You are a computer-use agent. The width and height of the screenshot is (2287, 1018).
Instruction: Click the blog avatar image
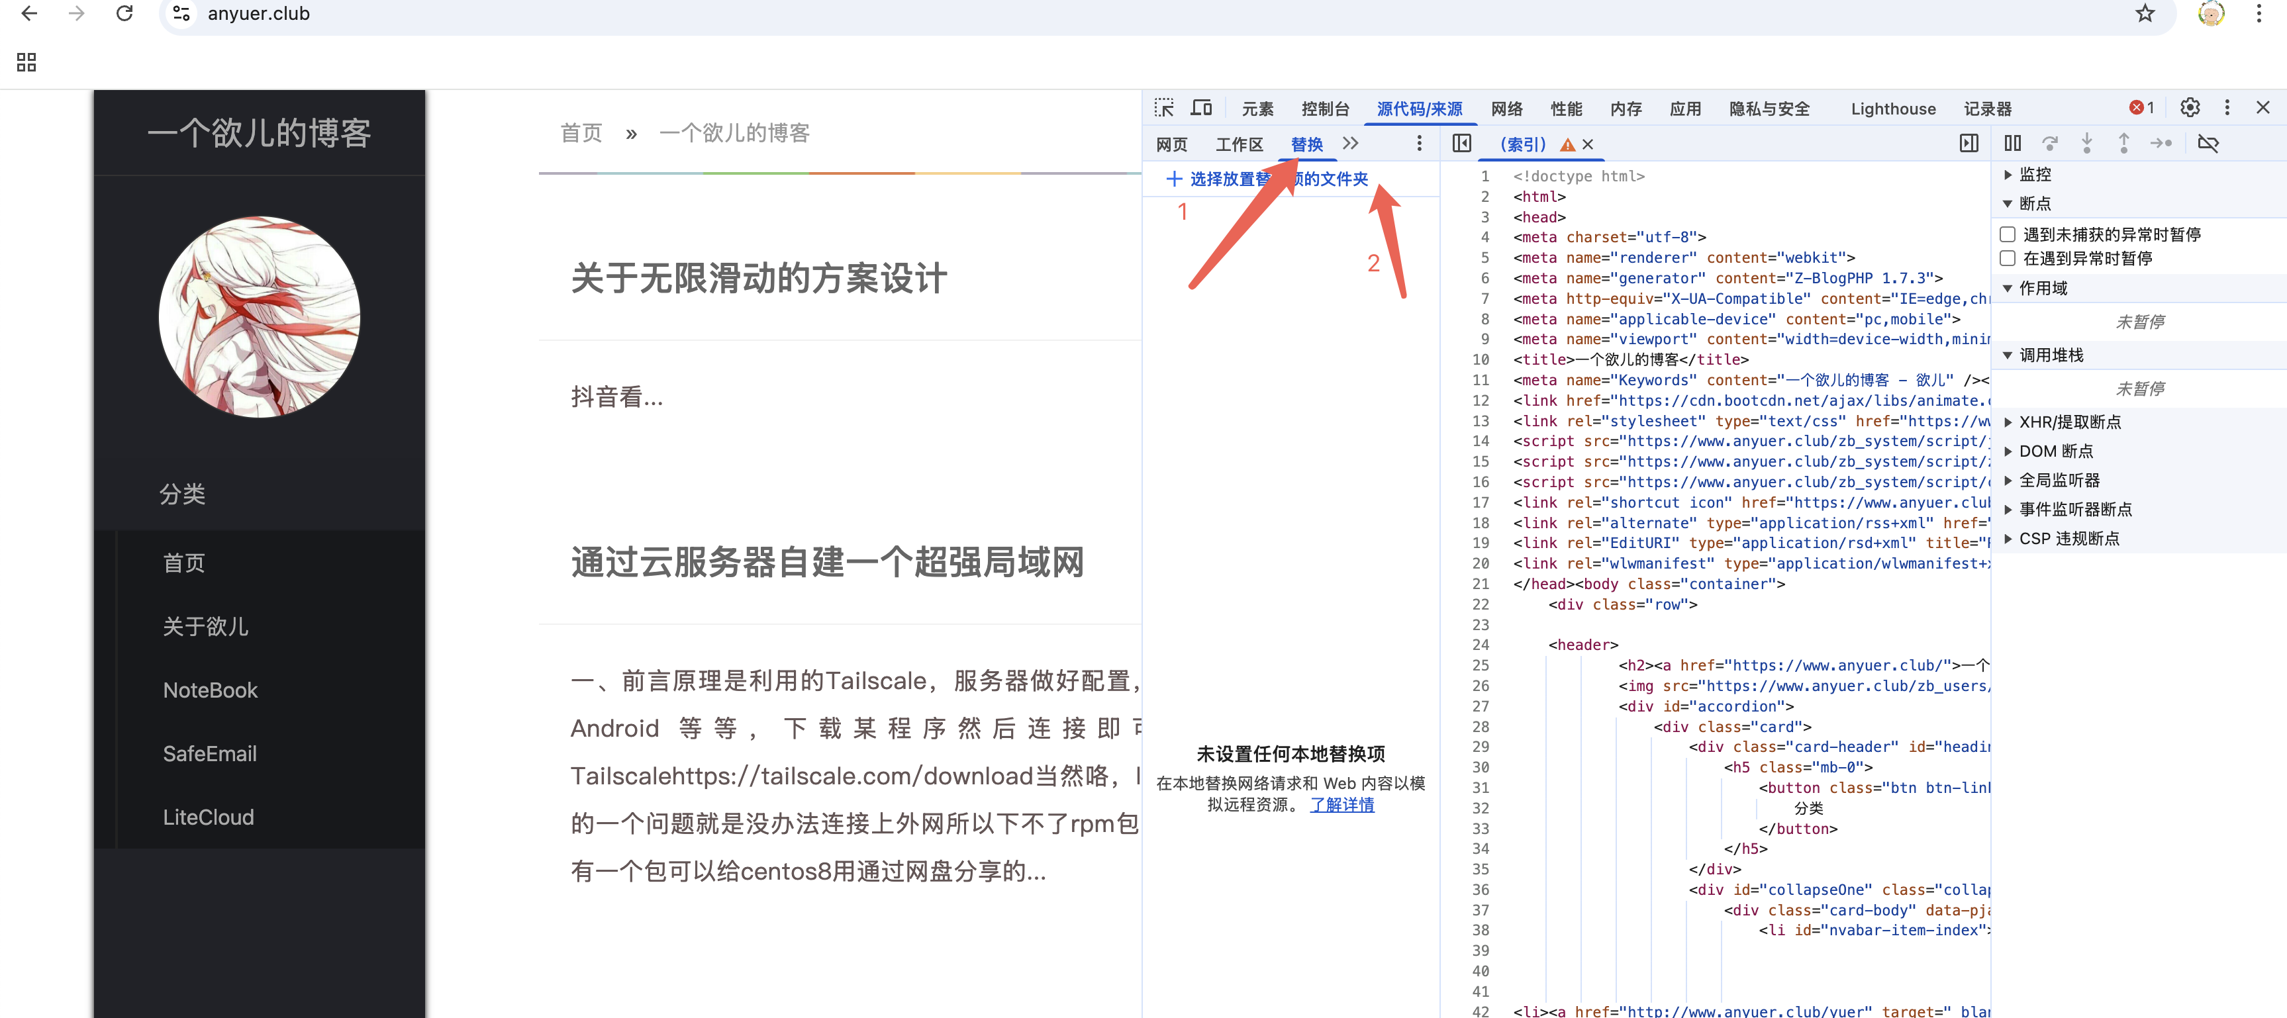point(260,317)
